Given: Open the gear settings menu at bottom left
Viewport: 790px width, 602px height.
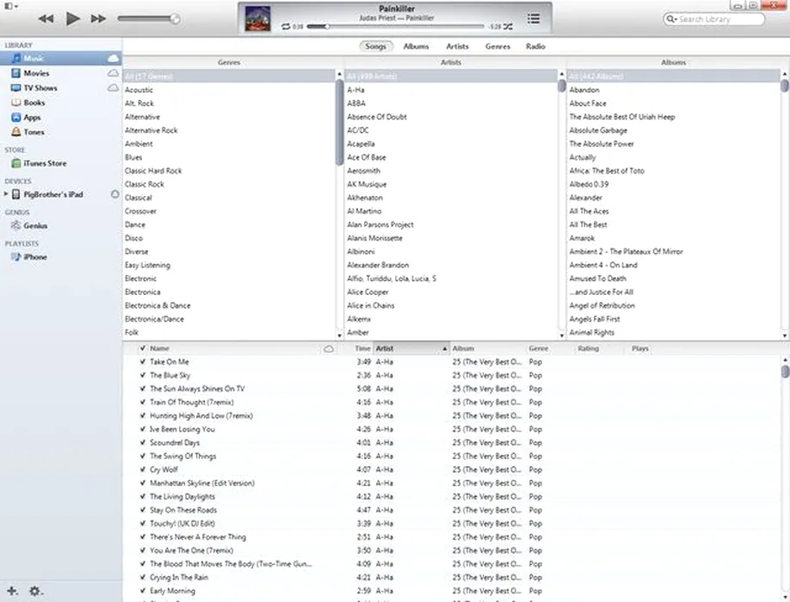Looking at the screenshot, I should pyautogui.click(x=35, y=591).
